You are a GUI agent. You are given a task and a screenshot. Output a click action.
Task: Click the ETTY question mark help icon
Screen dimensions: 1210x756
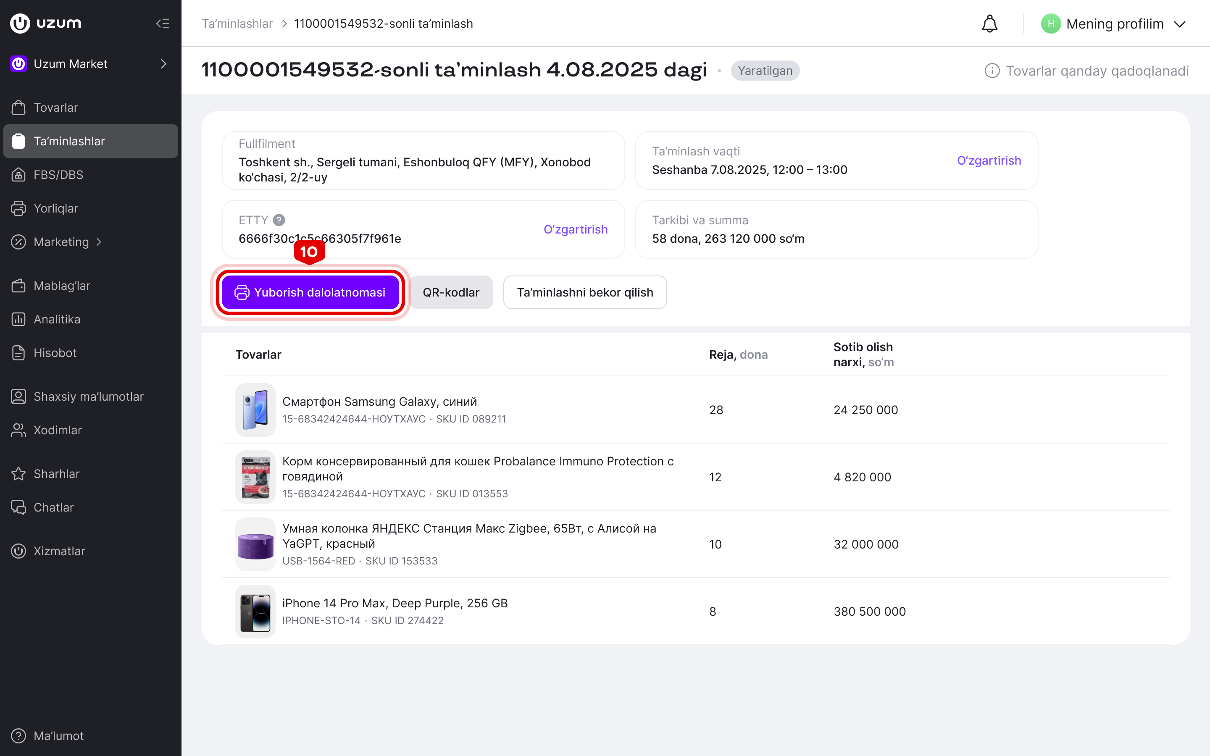click(279, 220)
